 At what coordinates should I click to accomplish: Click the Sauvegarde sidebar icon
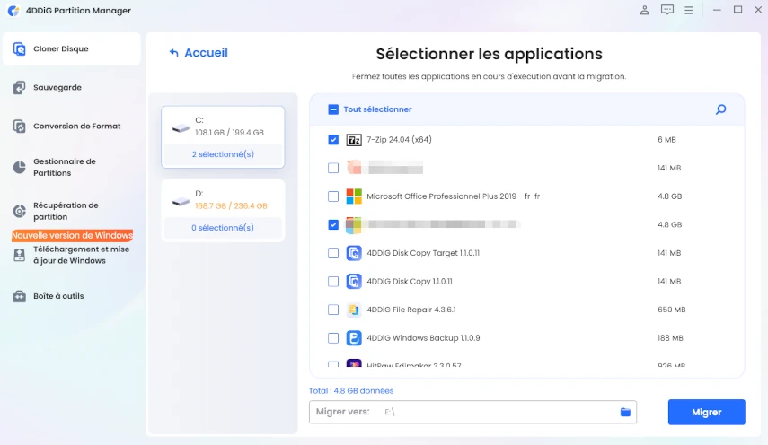[x=19, y=88]
